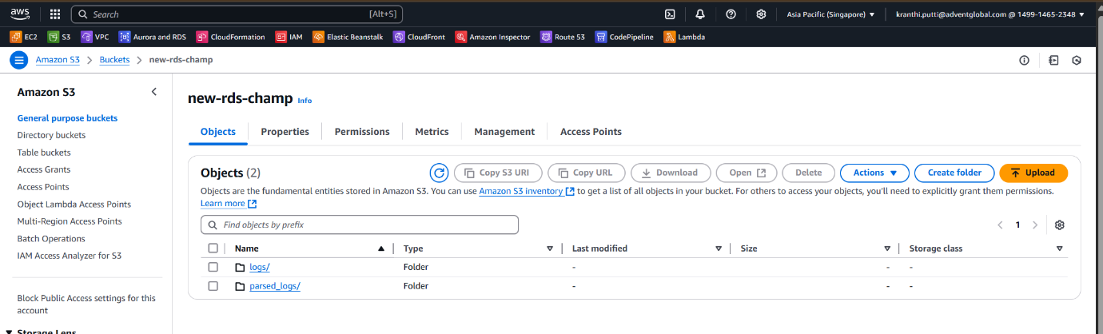Image resolution: width=1103 pixels, height=334 pixels.
Task: Open the info circle icon beside the breadcrumb
Action: [1024, 60]
